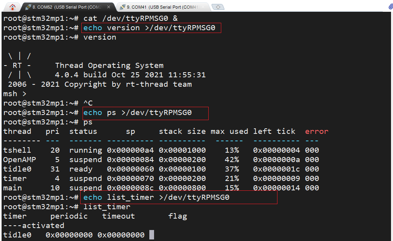Click the 'stack size' column header
This screenshot has height=241, width=393.
tap(182, 131)
